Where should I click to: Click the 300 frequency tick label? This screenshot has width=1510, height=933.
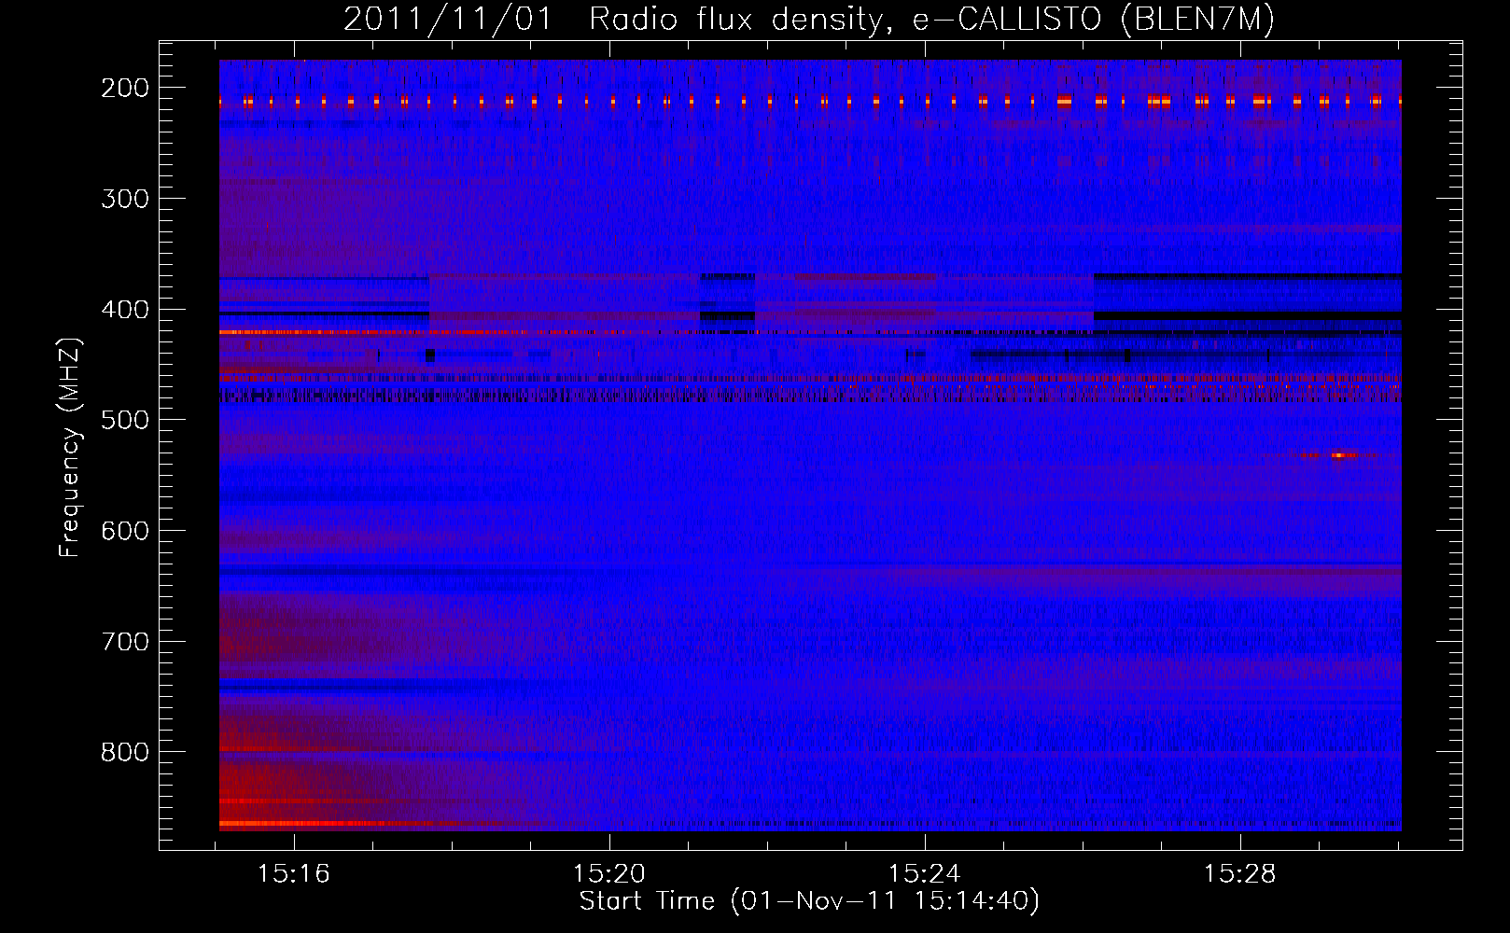[125, 199]
